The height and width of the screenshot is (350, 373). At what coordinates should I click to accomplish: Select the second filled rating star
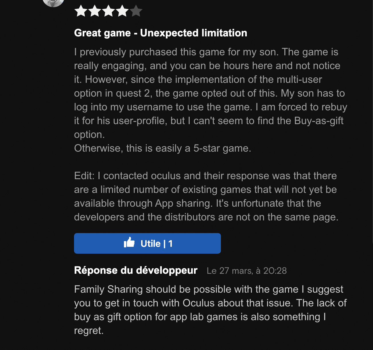coord(95,11)
